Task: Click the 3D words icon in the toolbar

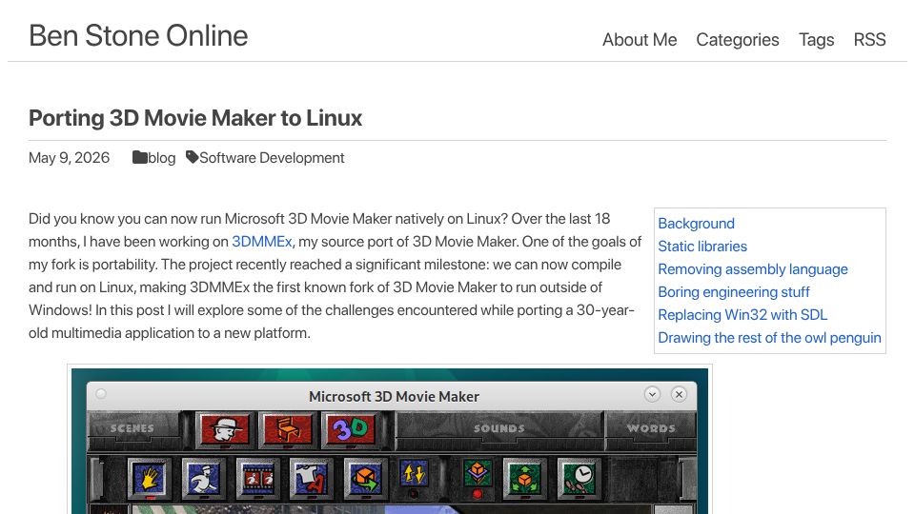Action: [x=351, y=430]
